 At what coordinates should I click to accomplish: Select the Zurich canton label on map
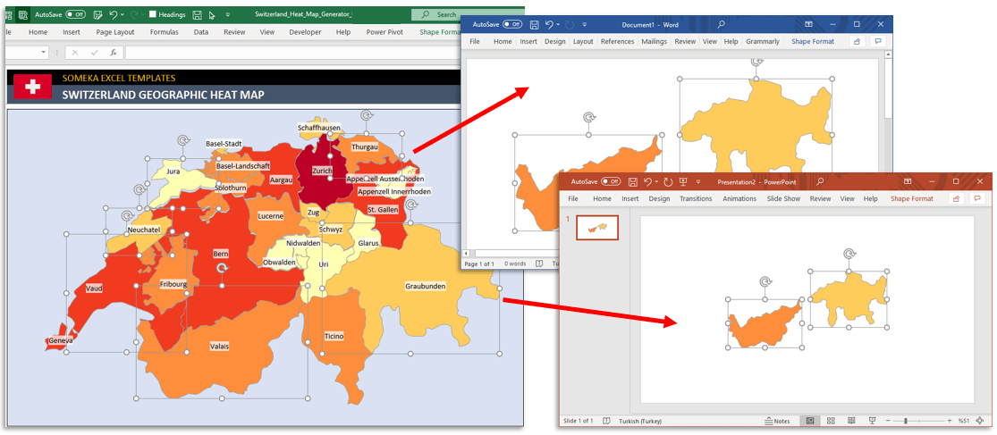pos(322,171)
